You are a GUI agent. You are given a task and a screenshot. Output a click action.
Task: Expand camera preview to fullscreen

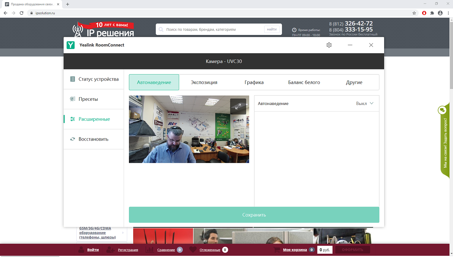click(x=238, y=106)
